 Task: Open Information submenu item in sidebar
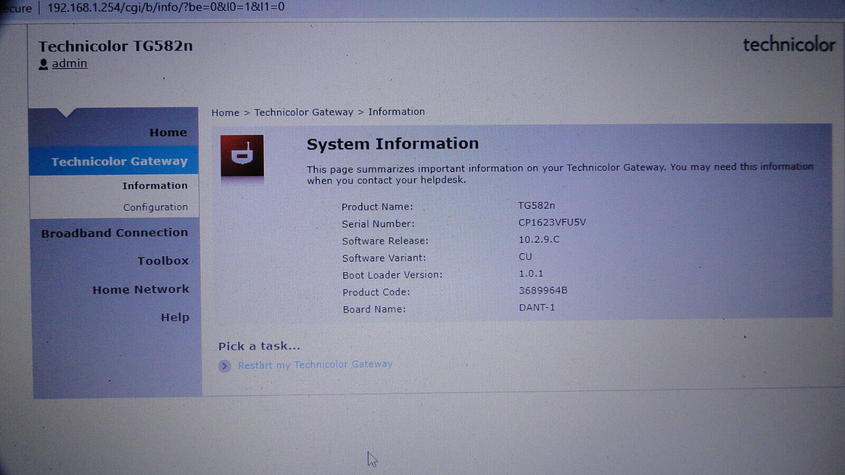point(155,186)
